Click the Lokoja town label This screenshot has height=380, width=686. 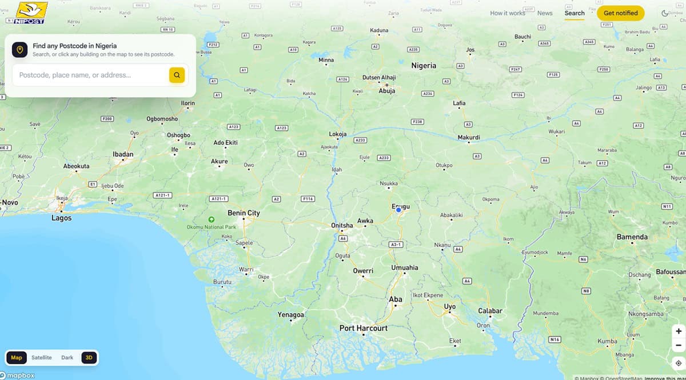coord(338,134)
